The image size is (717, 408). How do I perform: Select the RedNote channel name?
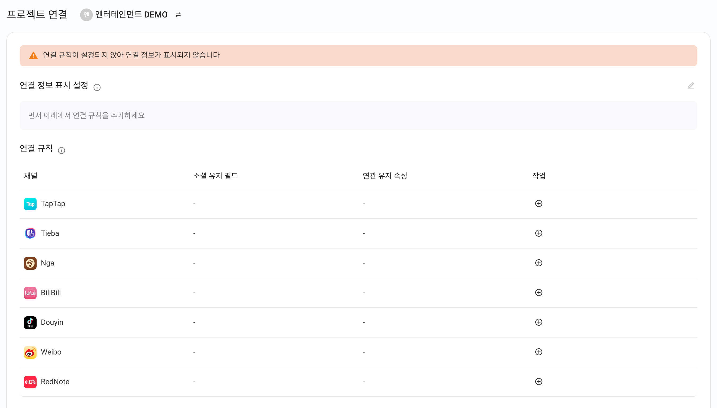pos(55,382)
